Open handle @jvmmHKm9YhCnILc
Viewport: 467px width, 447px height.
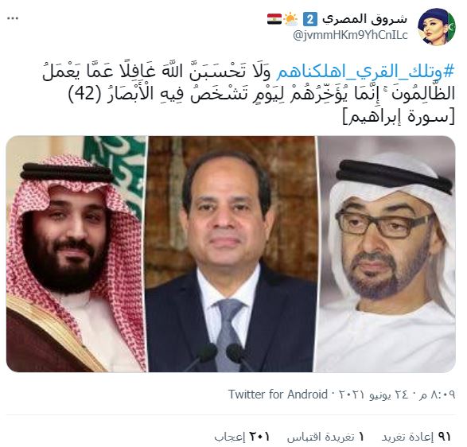(350, 35)
